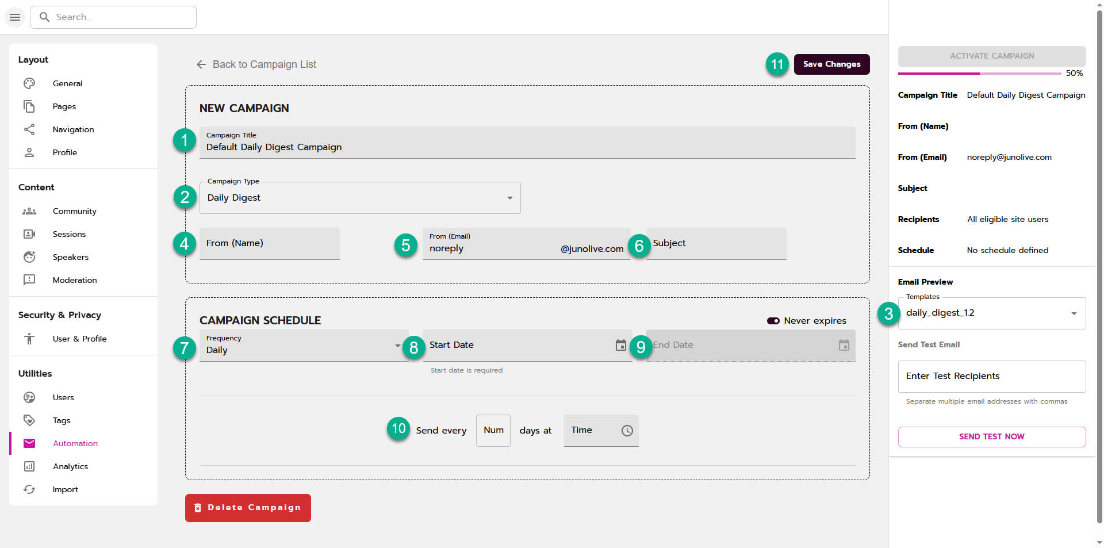Go to Community in the sidebar

click(74, 211)
